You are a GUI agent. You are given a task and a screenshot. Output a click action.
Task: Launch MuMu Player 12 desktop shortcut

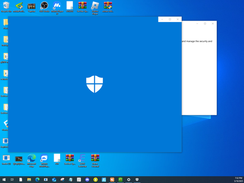coord(57,8)
